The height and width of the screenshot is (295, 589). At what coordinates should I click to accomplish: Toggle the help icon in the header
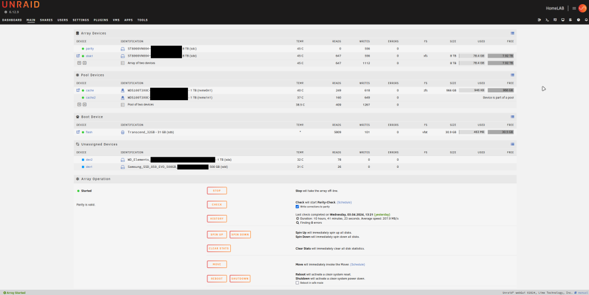pos(578,20)
